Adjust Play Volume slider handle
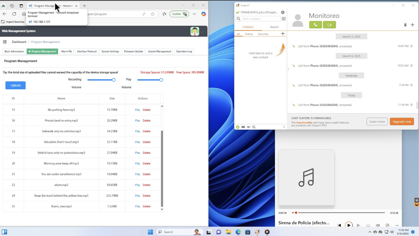Viewport: 419px width, 236px height. [x=161, y=80]
